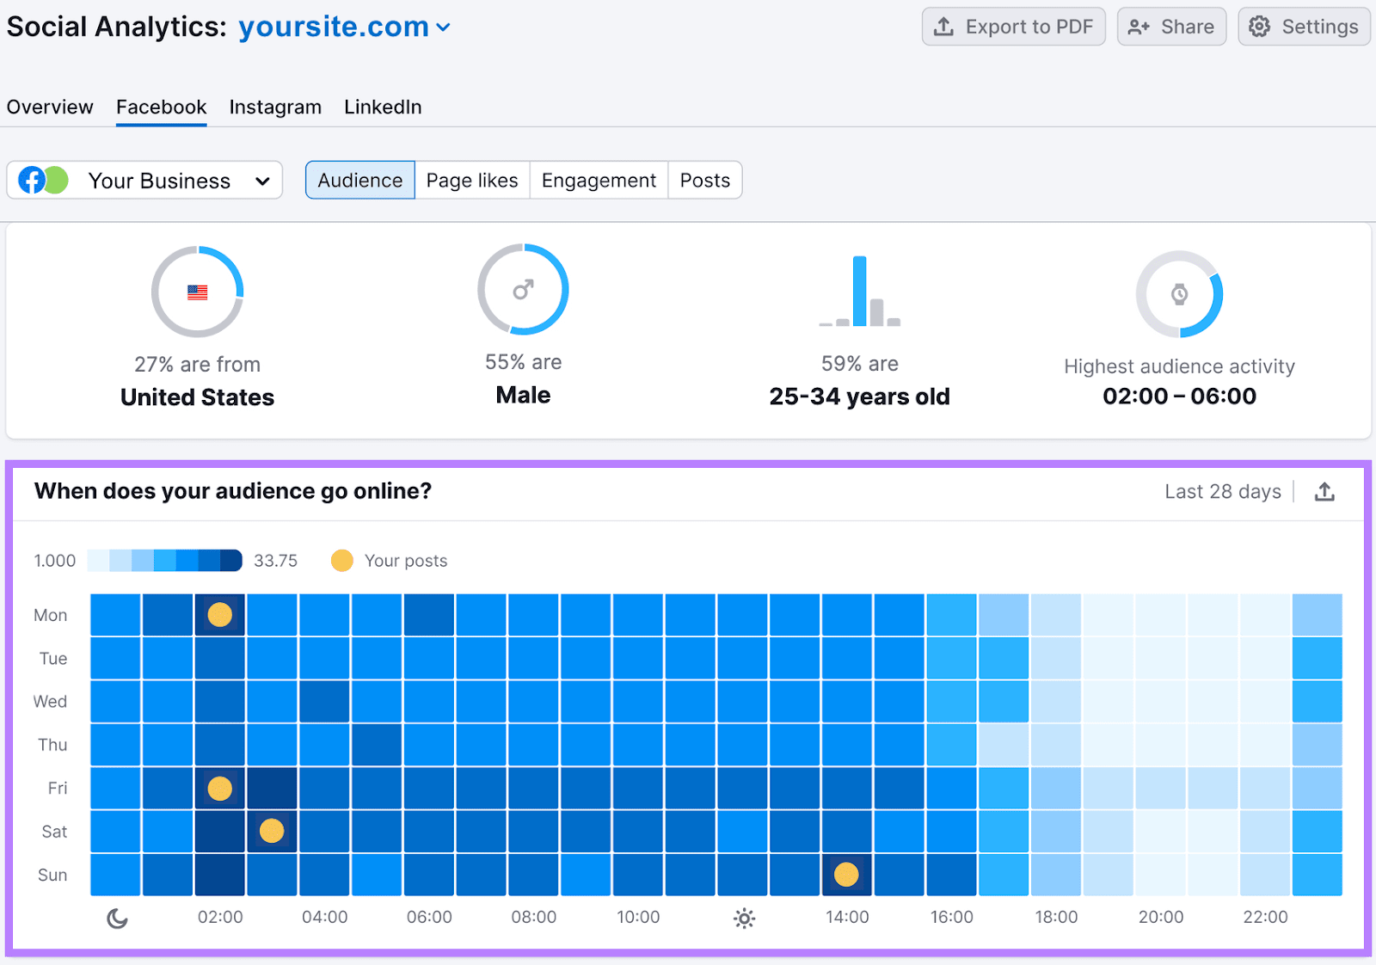Switch to Page likes view
The image size is (1376, 965).
(472, 181)
